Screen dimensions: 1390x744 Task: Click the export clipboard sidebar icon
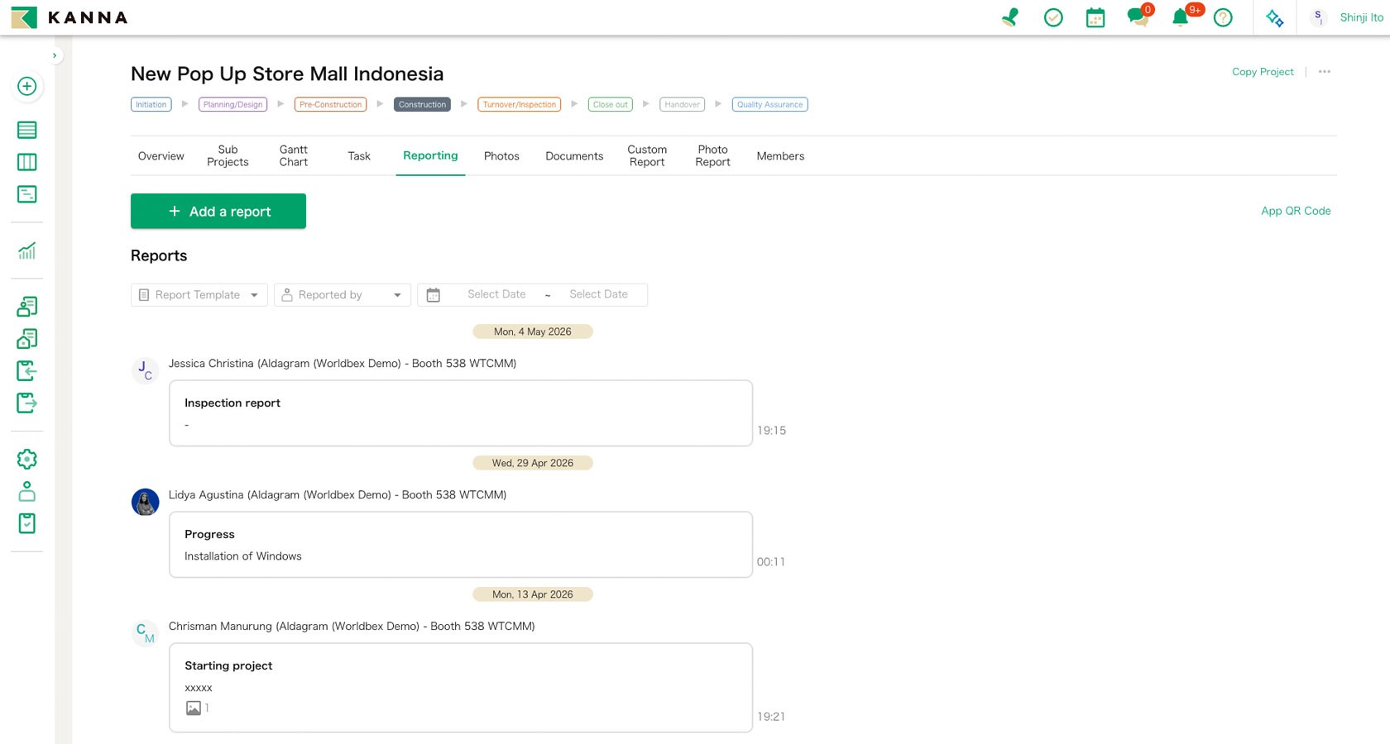tap(27, 403)
